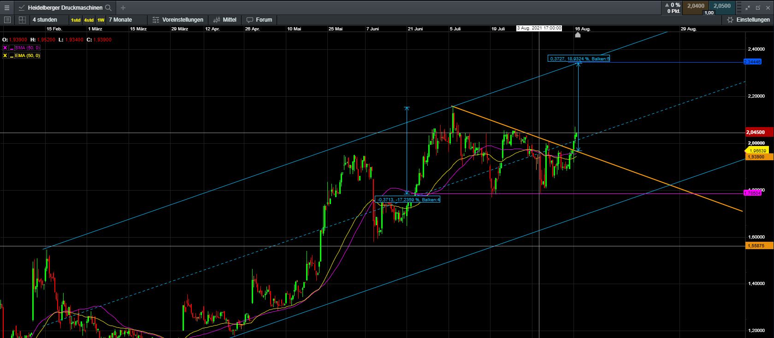Open the Mittel price type dropdown
Screen dimensions: 774x338
coord(225,20)
